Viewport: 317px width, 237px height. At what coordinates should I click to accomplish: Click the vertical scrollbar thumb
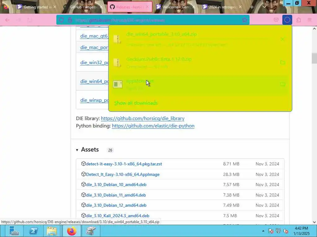(314, 58)
